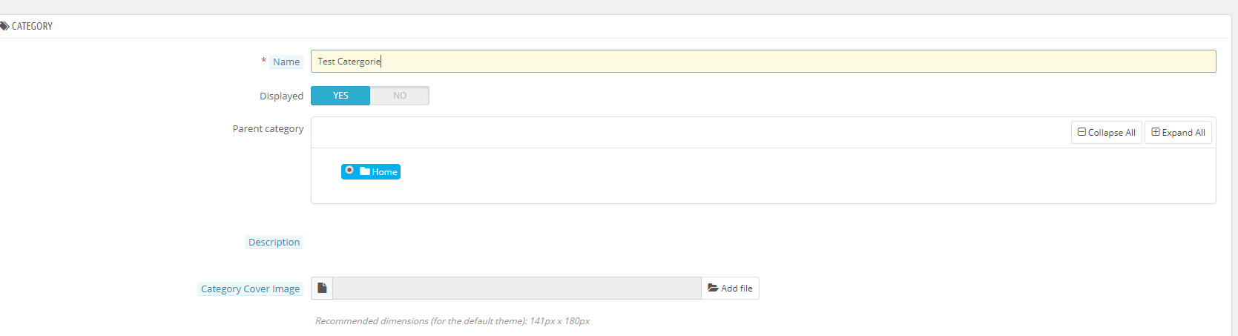Click the CATEGORY panel heading text
1238x336 pixels.
coord(32,26)
